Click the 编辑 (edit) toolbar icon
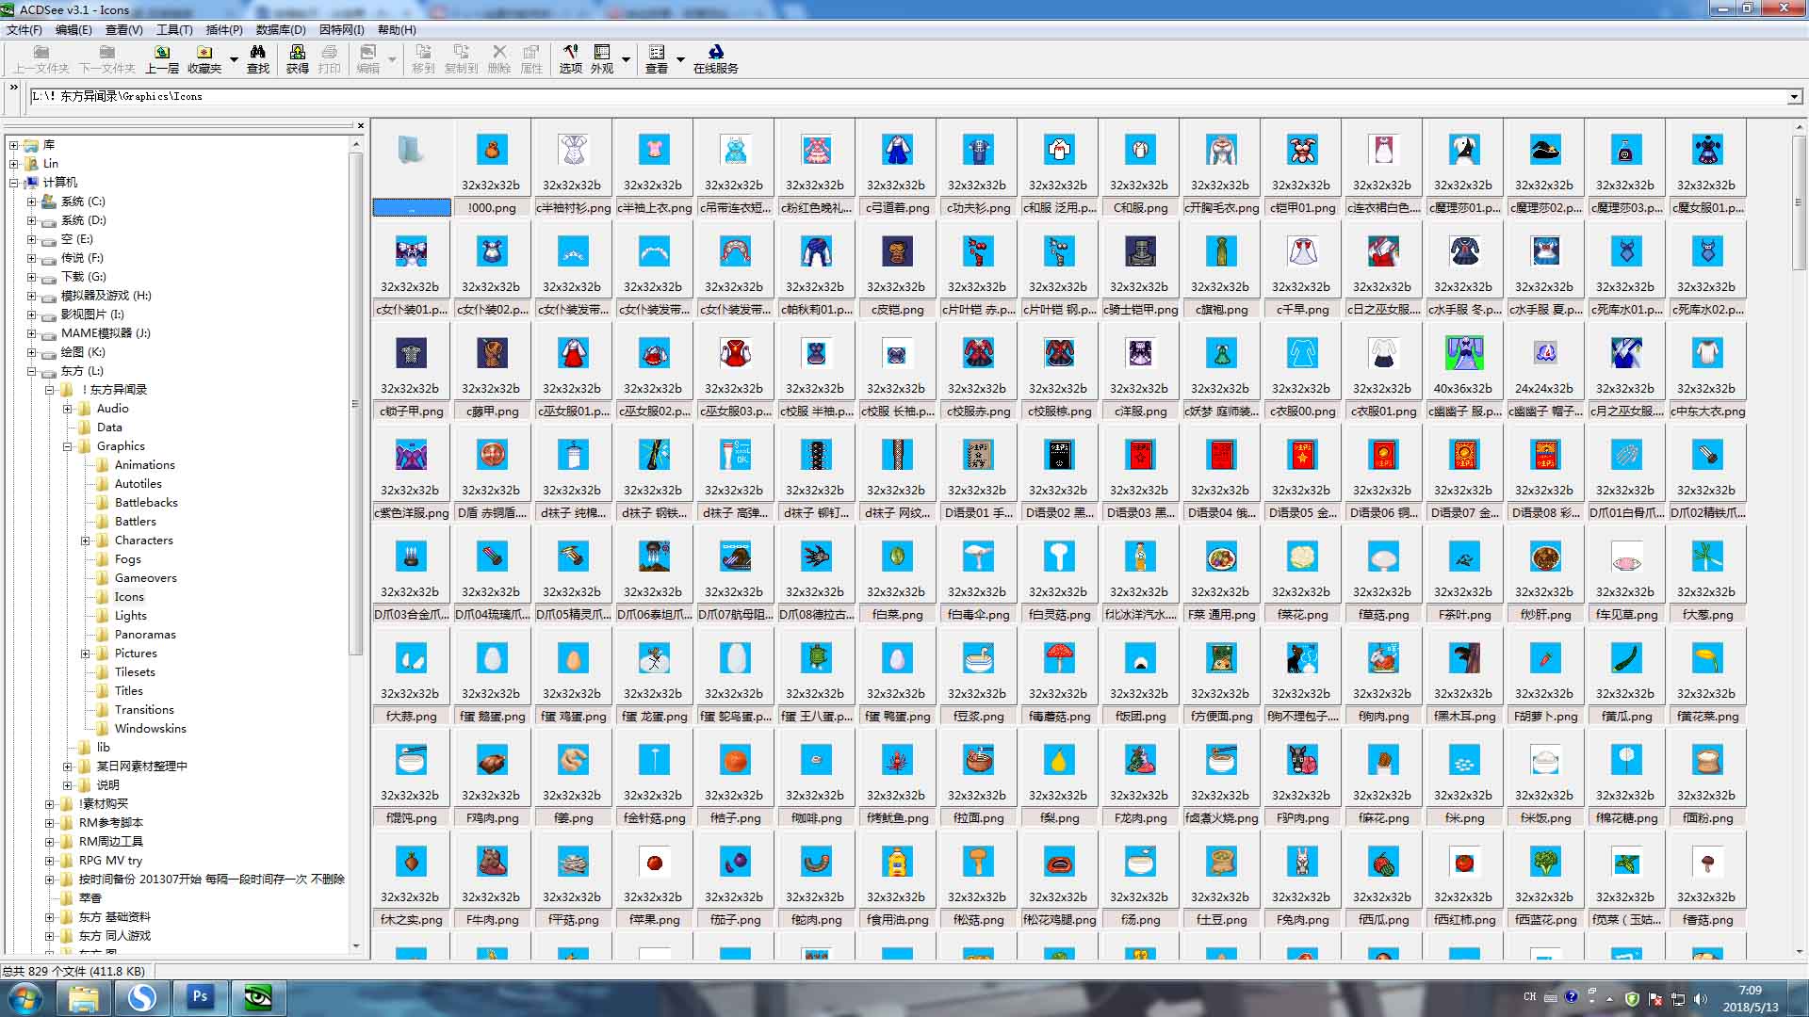Image resolution: width=1809 pixels, height=1017 pixels. click(368, 58)
